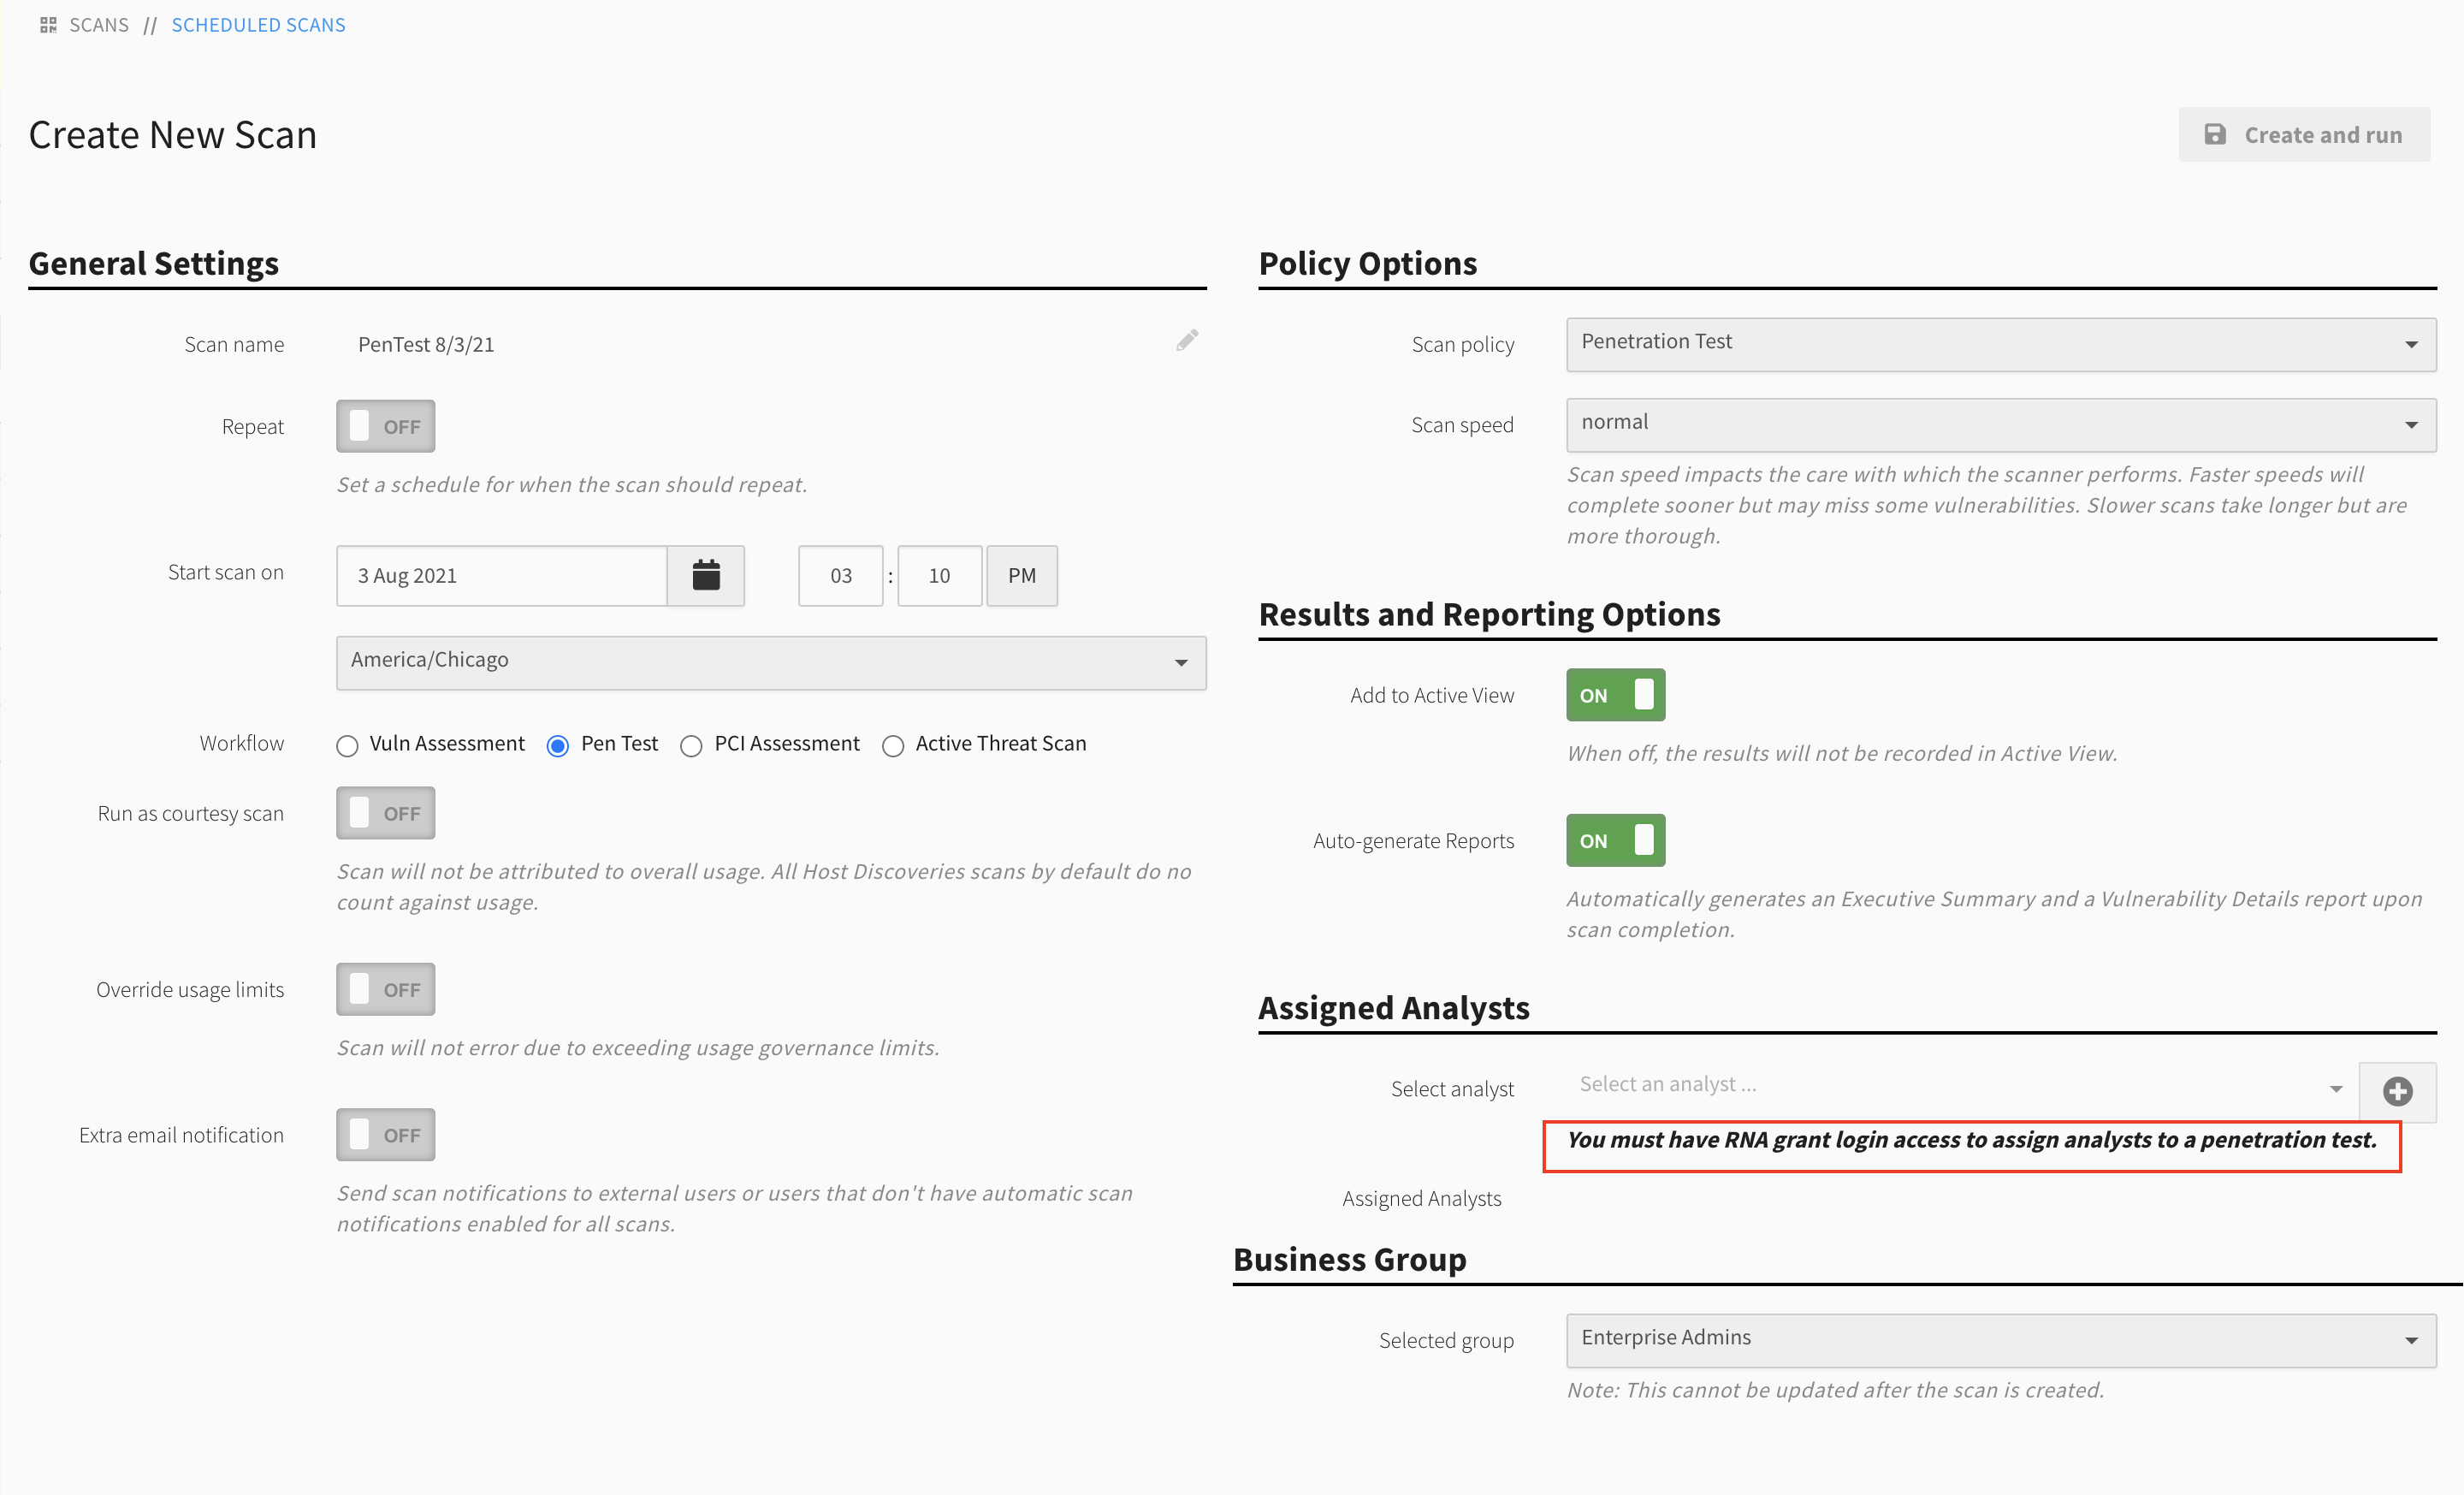This screenshot has height=1495, width=2464.
Task: Open the America/Chicago timezone dropdown
Action: [x=770, y=662]
